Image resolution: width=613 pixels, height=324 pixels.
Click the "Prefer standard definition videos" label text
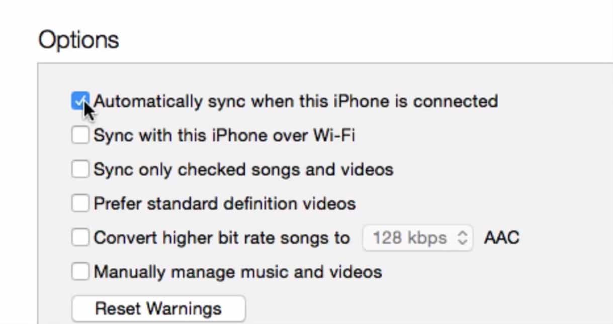click(225, 204)
